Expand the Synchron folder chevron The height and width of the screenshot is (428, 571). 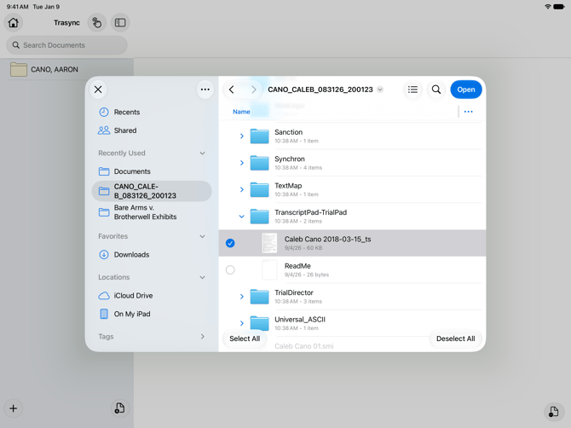click(242, 163)
